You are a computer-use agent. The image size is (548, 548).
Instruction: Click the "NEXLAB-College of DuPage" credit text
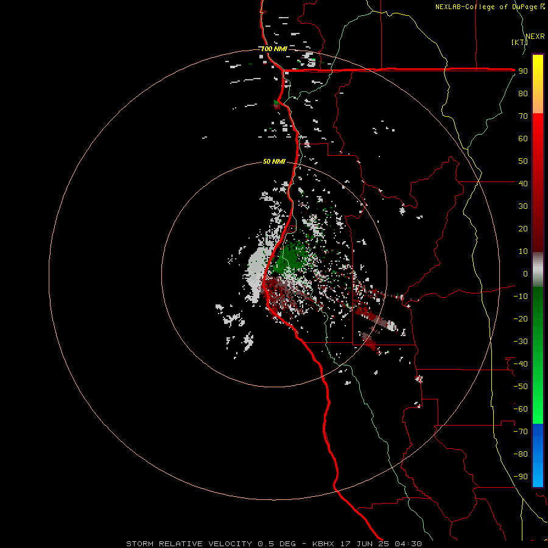point(486,7)
